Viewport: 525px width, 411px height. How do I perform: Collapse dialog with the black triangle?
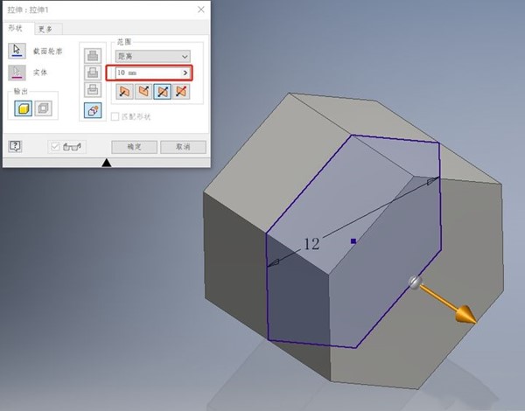107,163
